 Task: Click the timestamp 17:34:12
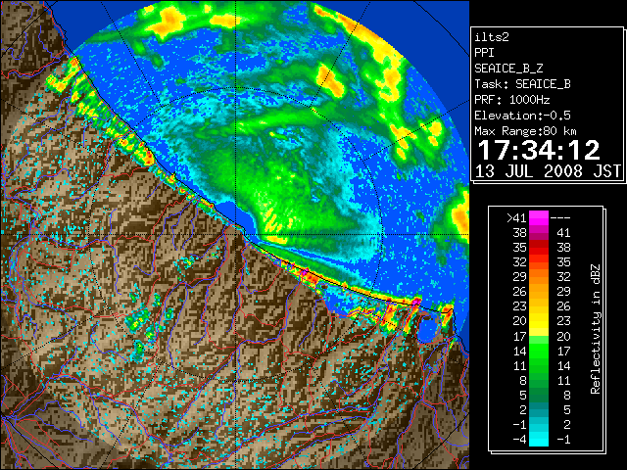point(539,150)
